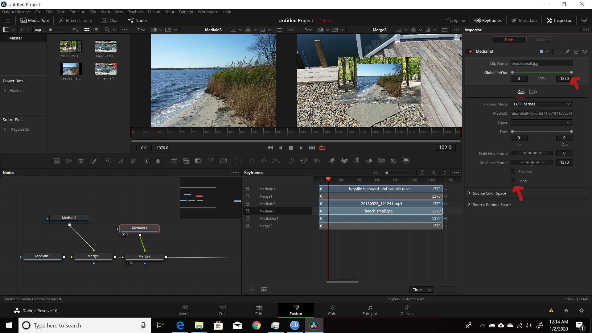Select the Polygon mask tool icon
This screenshot has width=592, height=333.
coord(264,161)
